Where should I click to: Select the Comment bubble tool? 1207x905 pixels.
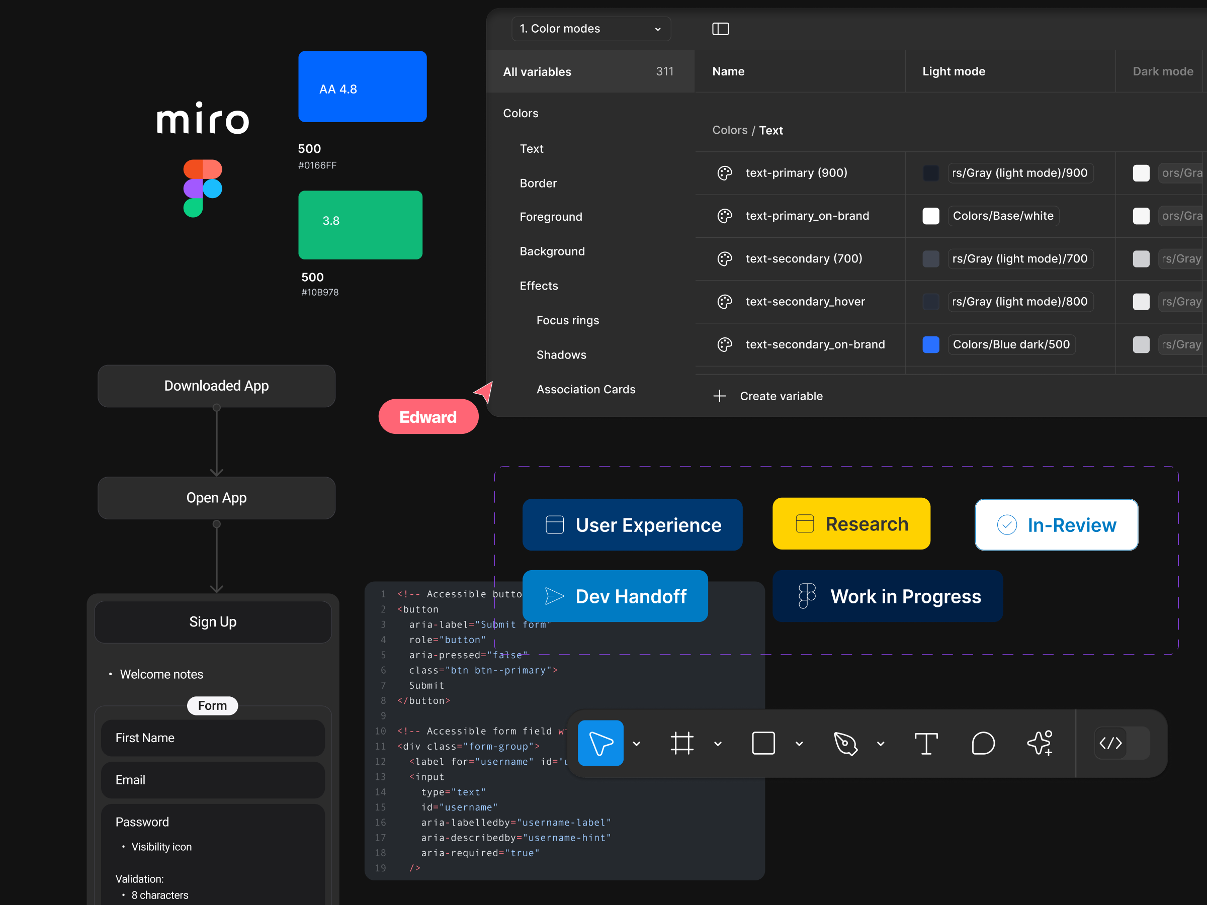pyautogui.click(x=983, y=743)
